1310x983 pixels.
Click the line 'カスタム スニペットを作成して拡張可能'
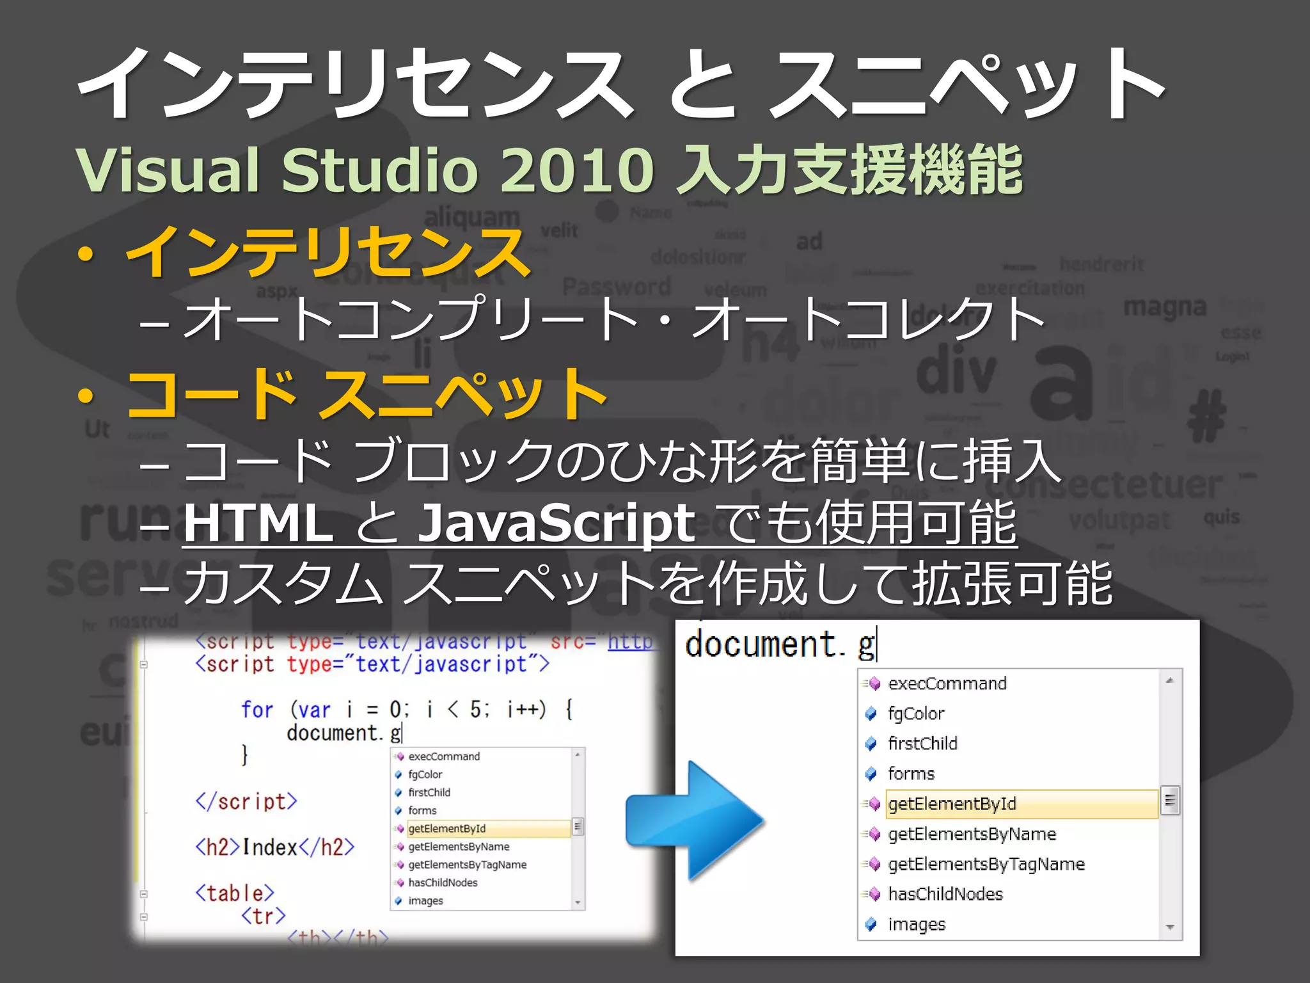tap(648, 583)
